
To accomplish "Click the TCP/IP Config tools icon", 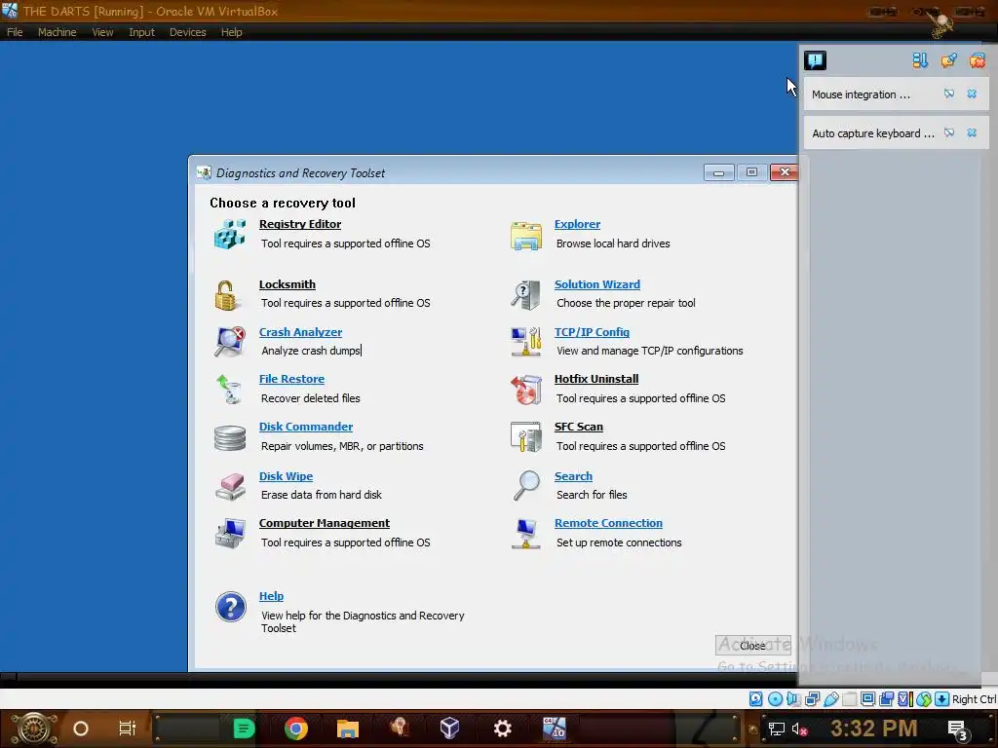I will pos(525,342).
